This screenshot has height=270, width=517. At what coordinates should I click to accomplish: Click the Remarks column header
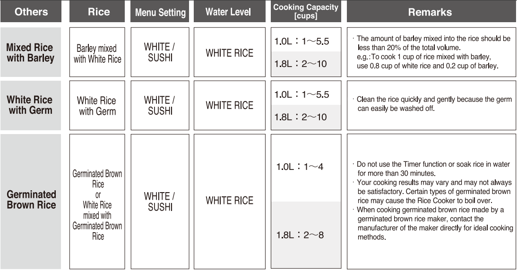tap(431, 12)
